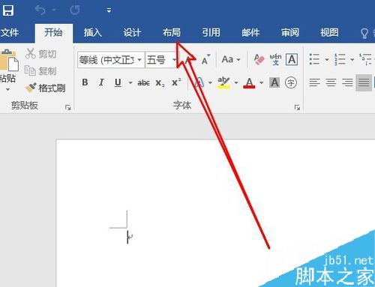Open the 剪贴板 clipboard pane launcher
The height and width of the screenshot is (287, 375).
point(67,107)
